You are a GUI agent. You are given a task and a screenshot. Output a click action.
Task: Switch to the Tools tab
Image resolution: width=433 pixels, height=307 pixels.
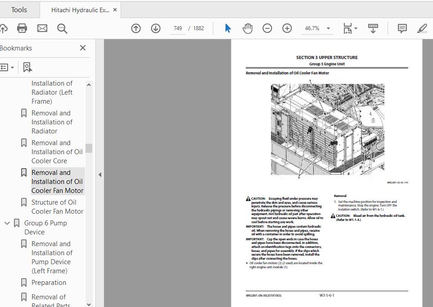pos(20,9)
